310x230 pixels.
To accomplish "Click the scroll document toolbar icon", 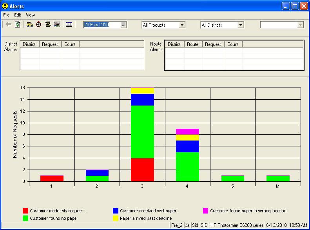I will (48, 24).
